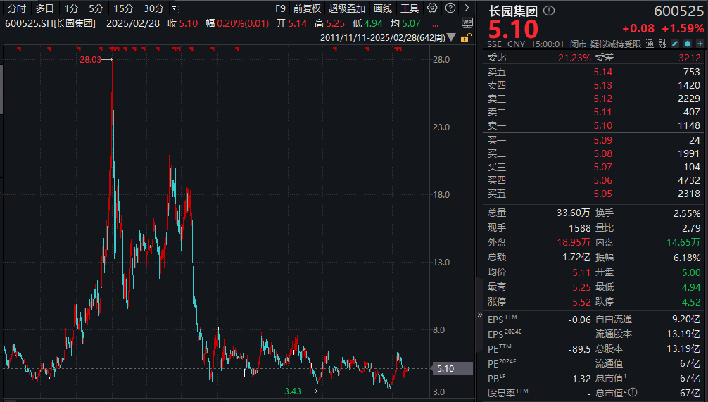Toggle 超级叠加 overlay option

pyautogui.click(x=347, y=8)
